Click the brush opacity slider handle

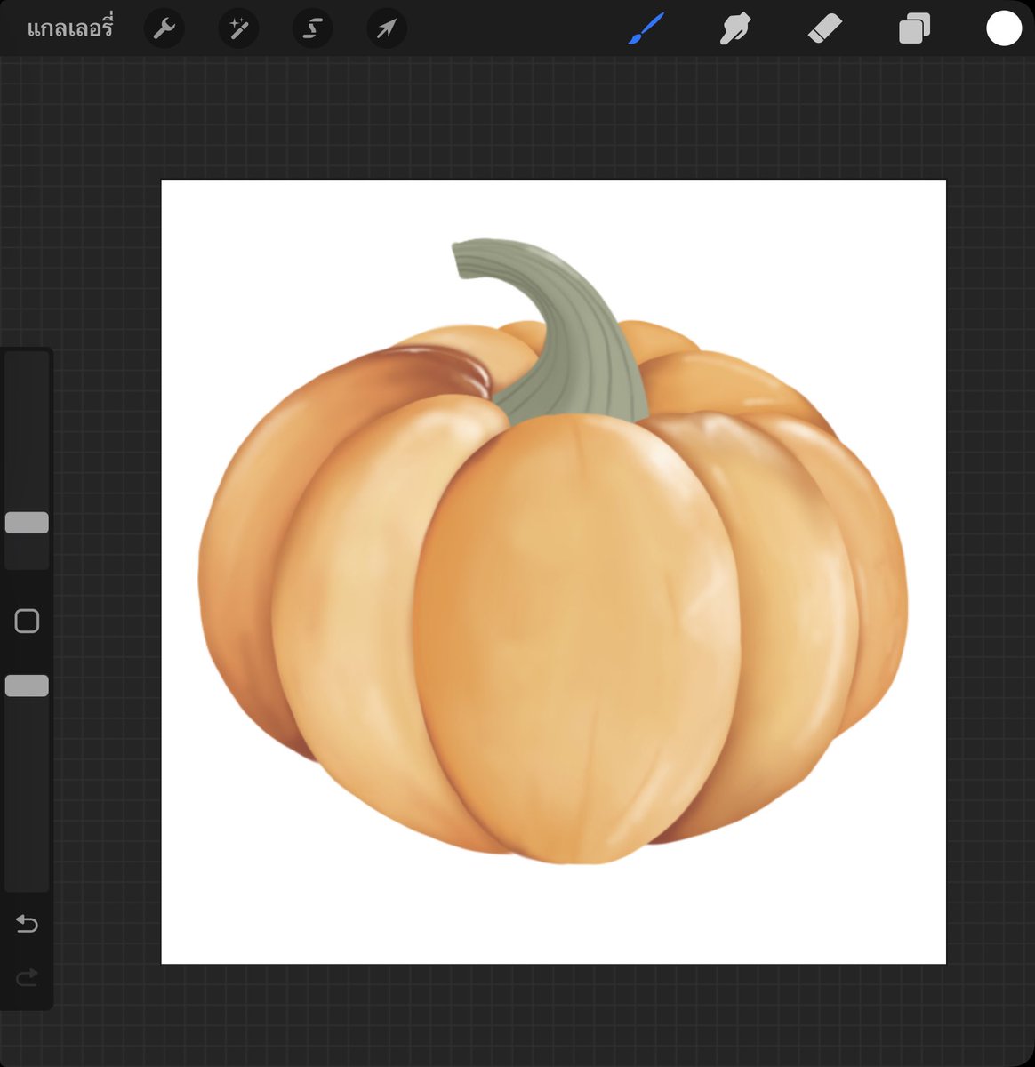click(27, 686)
